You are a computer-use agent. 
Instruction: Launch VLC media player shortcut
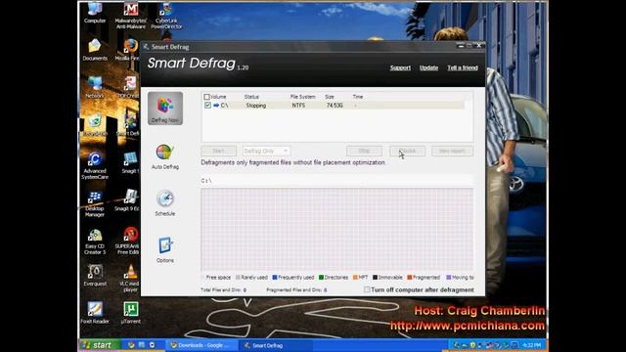[x=130, y=278]
